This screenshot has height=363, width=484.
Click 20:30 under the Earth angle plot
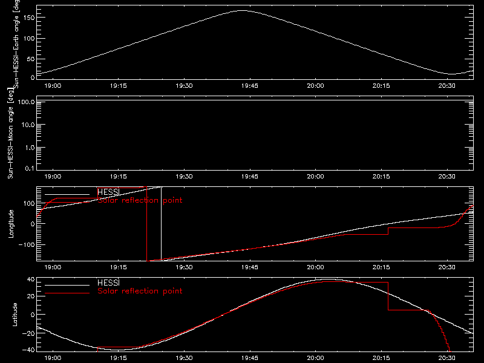click(447, 86)
